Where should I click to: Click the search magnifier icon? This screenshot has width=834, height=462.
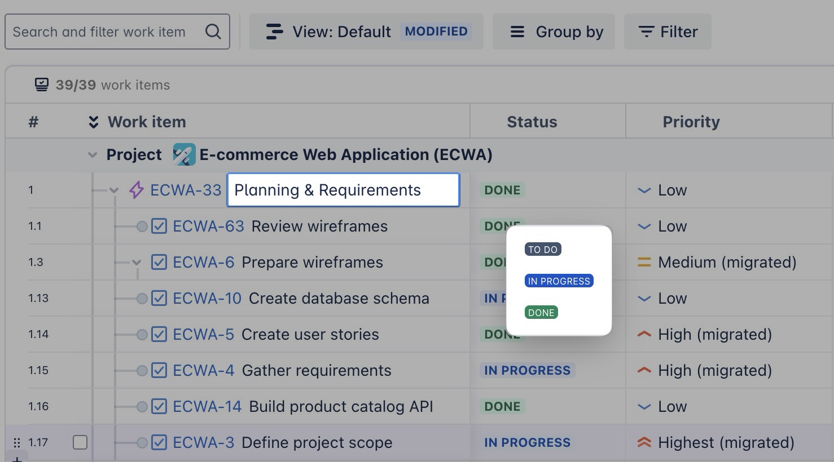[213, 32]
